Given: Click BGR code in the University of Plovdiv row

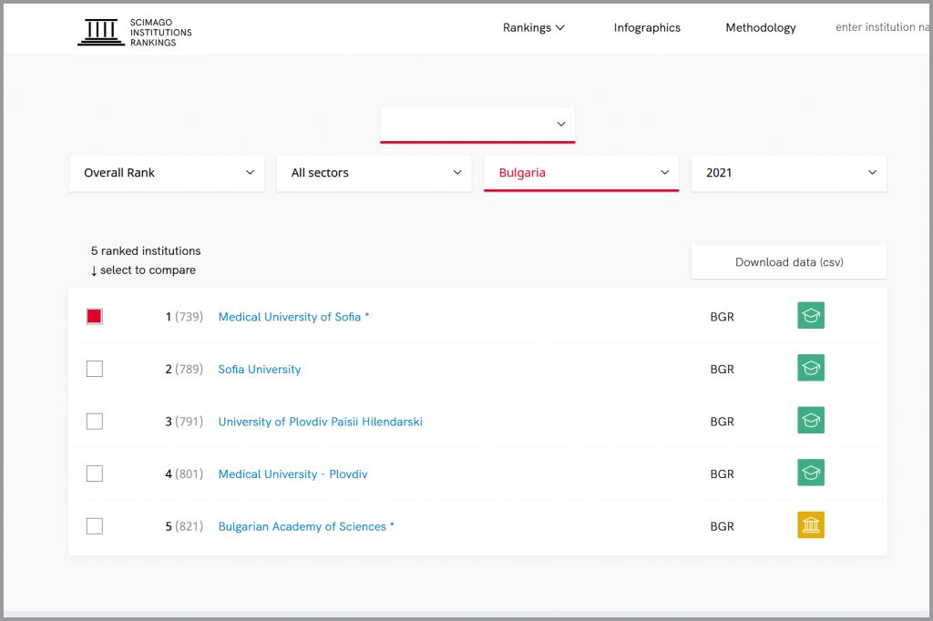Looking at the screenshot, I should pyautogui.click(x=722, y=422).
